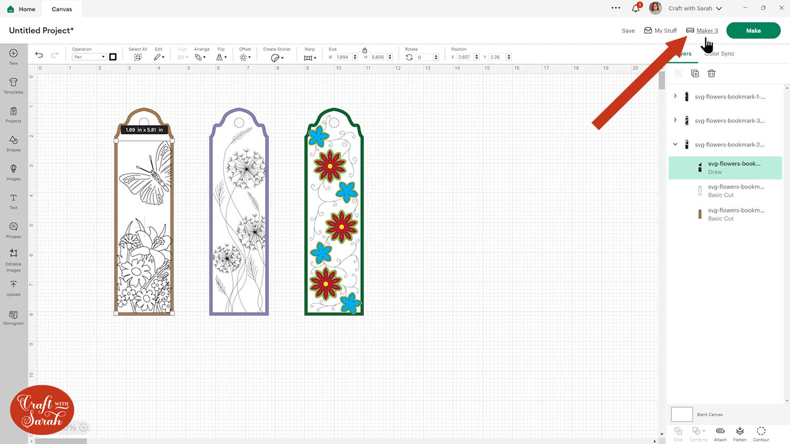Delete the selected layer with the trash icon
790x444 pixels.
pos(712,73)
